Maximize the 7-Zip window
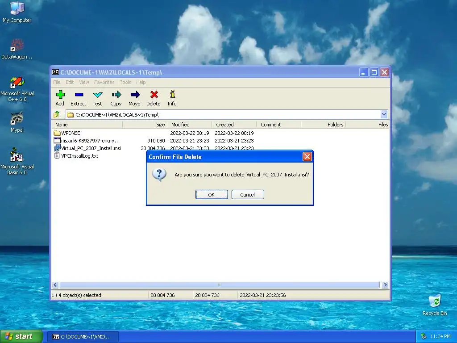This screenshot has width=457, height=343. pos(374,72)
